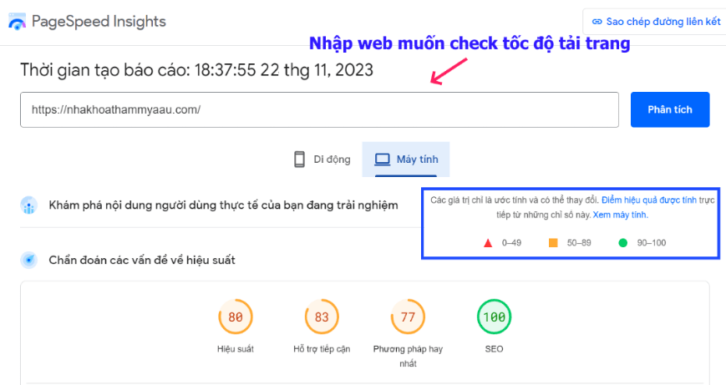Click the link chain icon in copy button
The height and width of the screenshot is (385, 726).
[x=597, y=22]
